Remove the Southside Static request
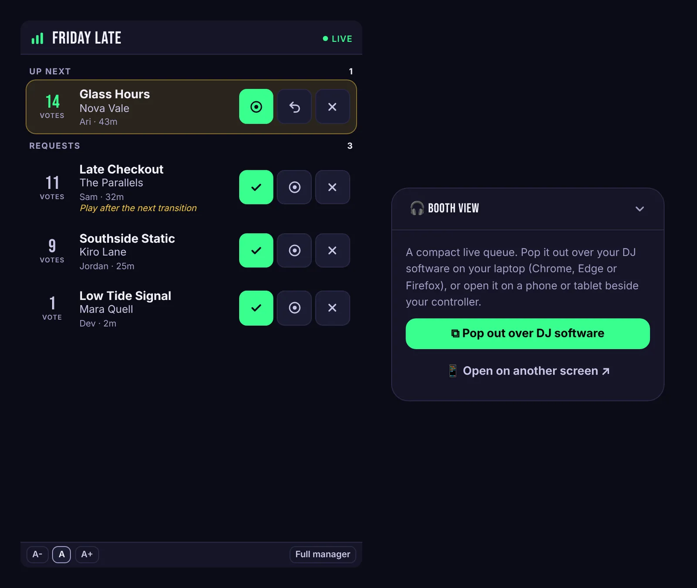The height and width of the screenshot is (588, 697). [332, 251]
